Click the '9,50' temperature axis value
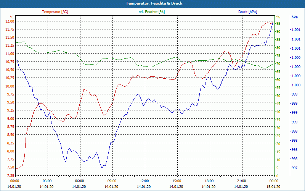Screen dimensions: 305x191 [11, 102]
